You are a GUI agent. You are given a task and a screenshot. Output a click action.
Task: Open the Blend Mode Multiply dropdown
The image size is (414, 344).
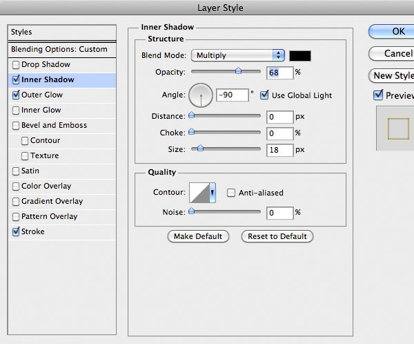coord(239,55)
